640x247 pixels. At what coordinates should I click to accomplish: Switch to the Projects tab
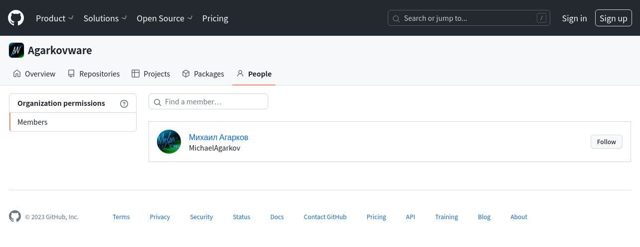(151, 74)
